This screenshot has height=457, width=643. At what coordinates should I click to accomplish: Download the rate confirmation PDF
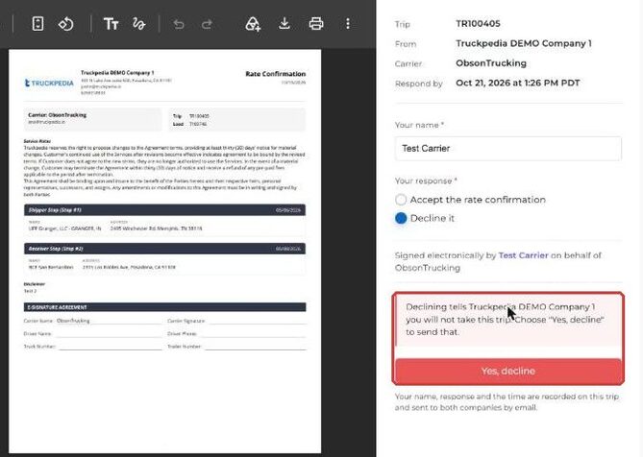(x=284, y=24)
